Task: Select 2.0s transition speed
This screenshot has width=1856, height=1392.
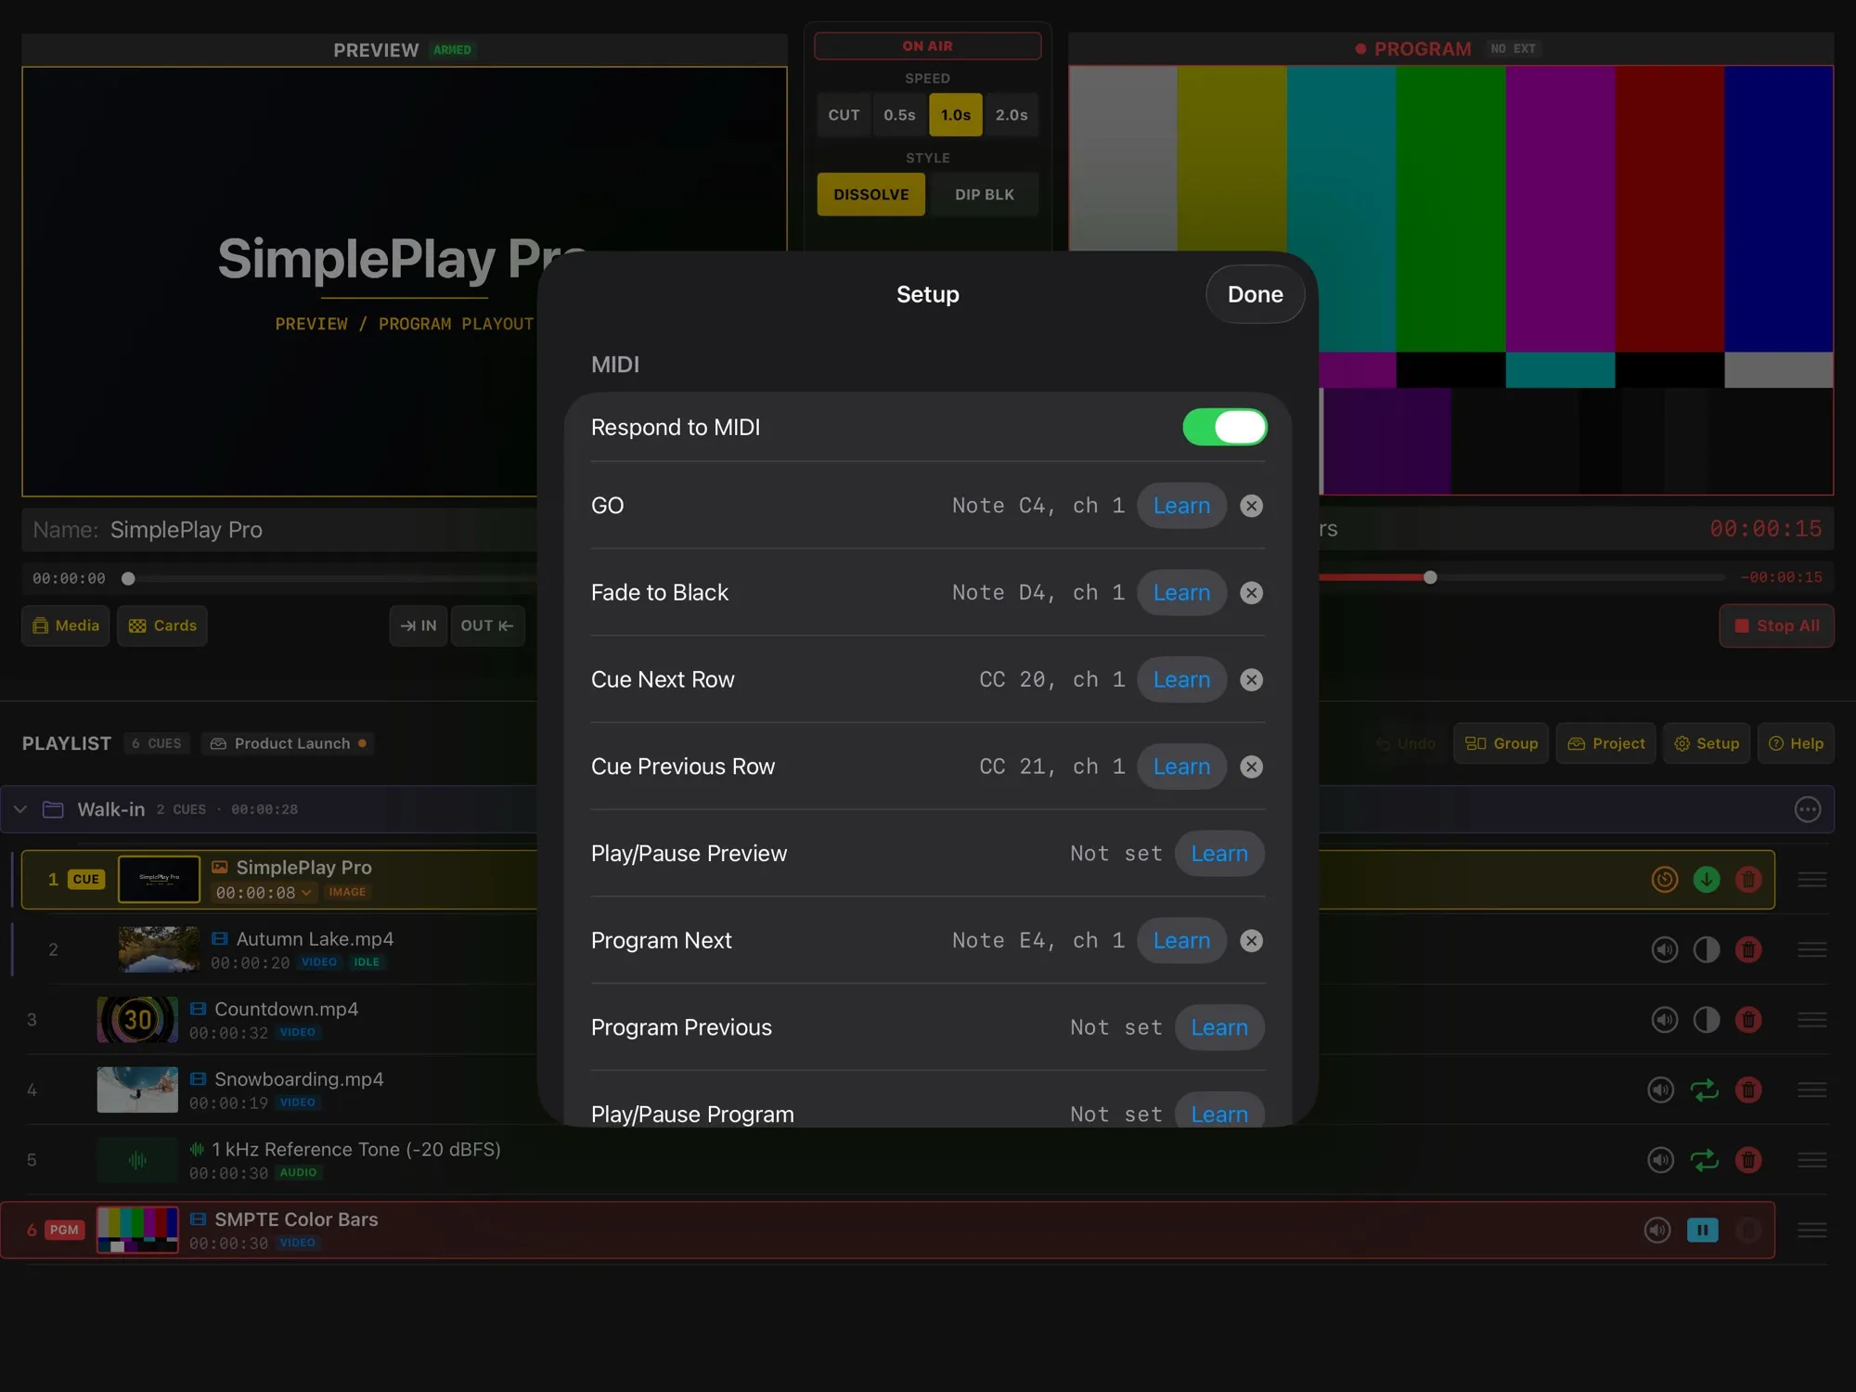Action: tap(1012, 115)
